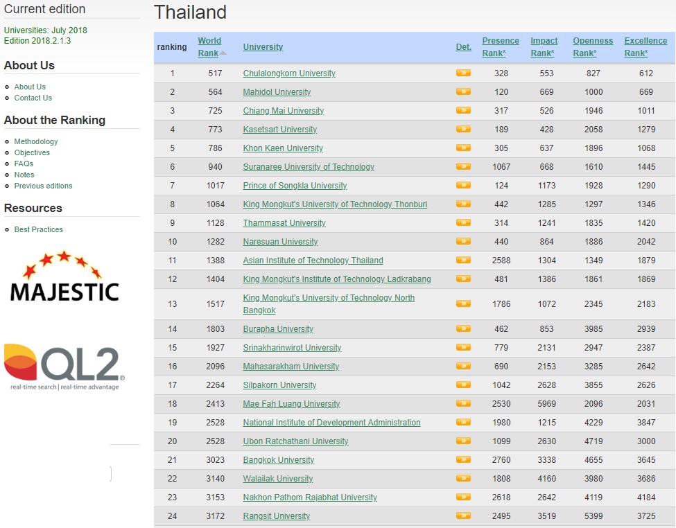Click the QL2 advertisement logo
The image size is (676, 528).
pos(64,367)
